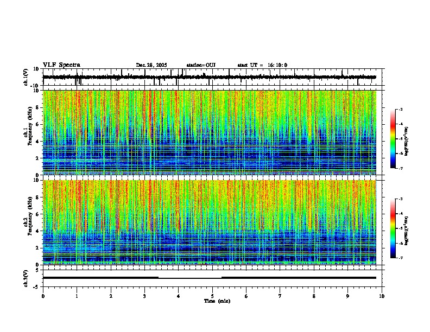Viewport: 430px width, 332px height.
Task: Click the ch.3(V) axis label
Action: tap(26, 278)
